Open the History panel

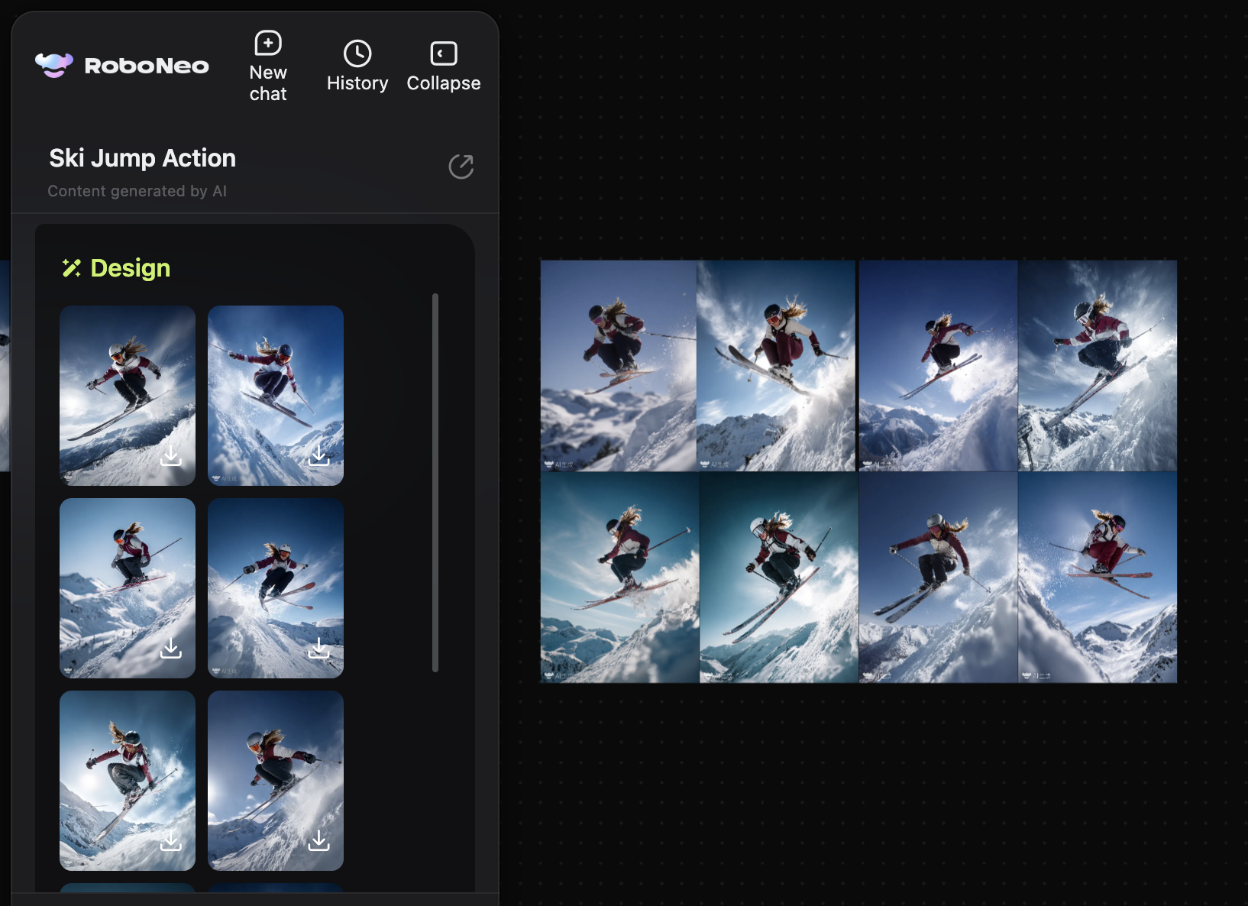[357, 67]
